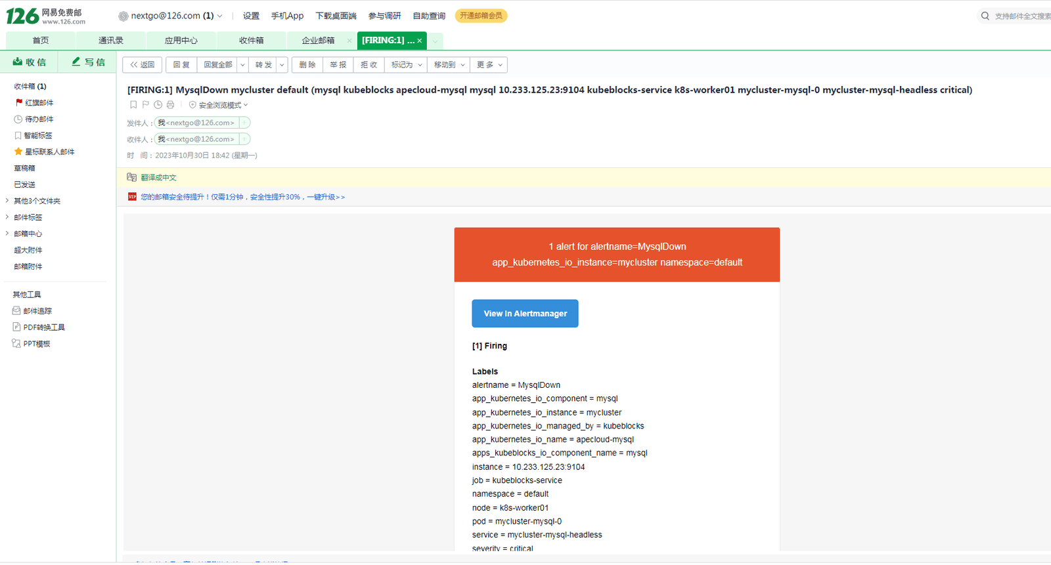Switch to the 应用中心 tab

pyautogui.click(x=181, y=41)
